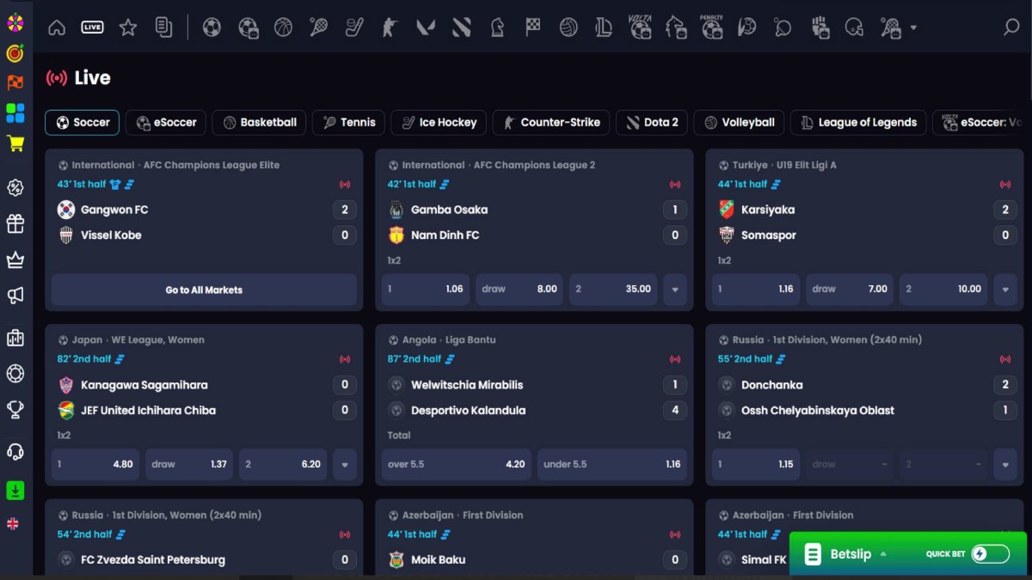Bet on draw at 8.00 odds

pos(519,290)
